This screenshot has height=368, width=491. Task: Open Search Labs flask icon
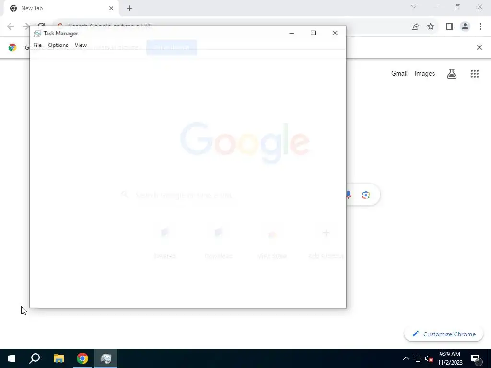click(x=452, y=74)
